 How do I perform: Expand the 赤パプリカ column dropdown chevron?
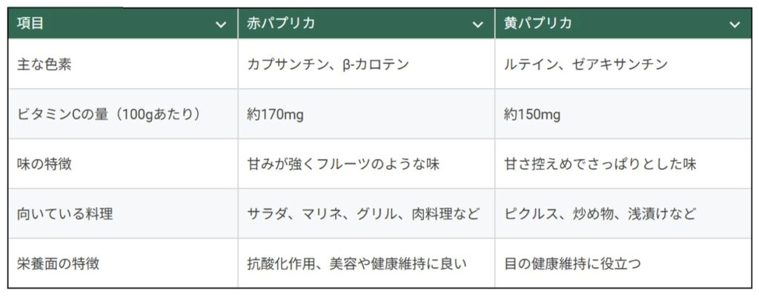[x=478, y=24]
